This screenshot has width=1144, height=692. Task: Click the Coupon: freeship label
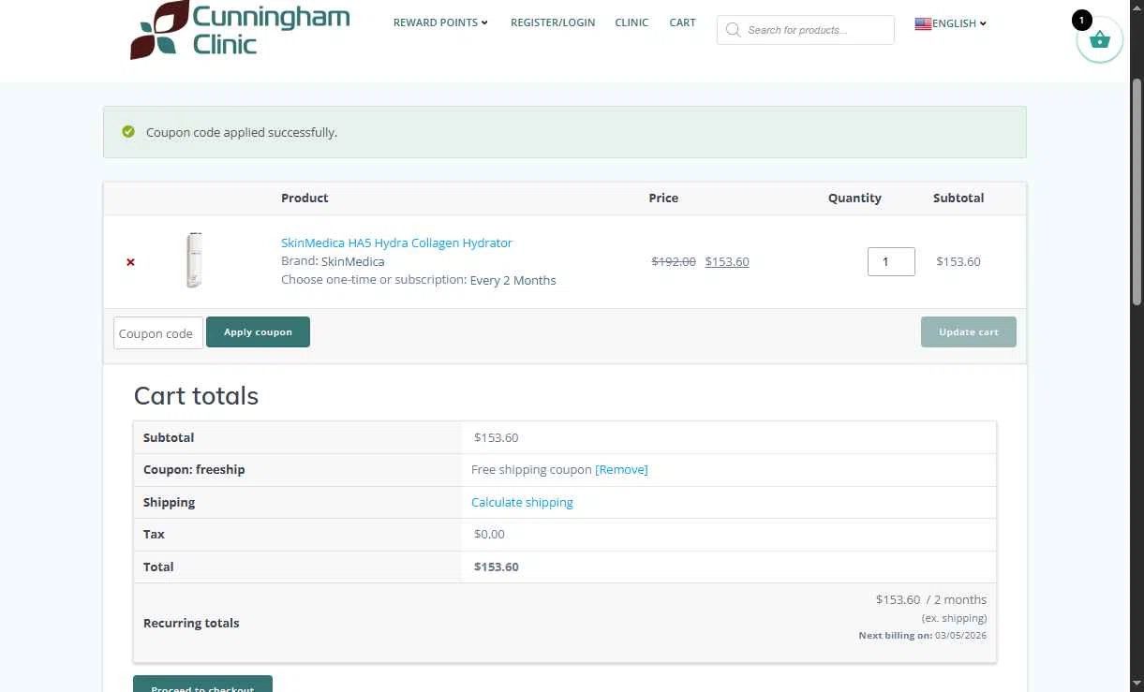(194, 469)
